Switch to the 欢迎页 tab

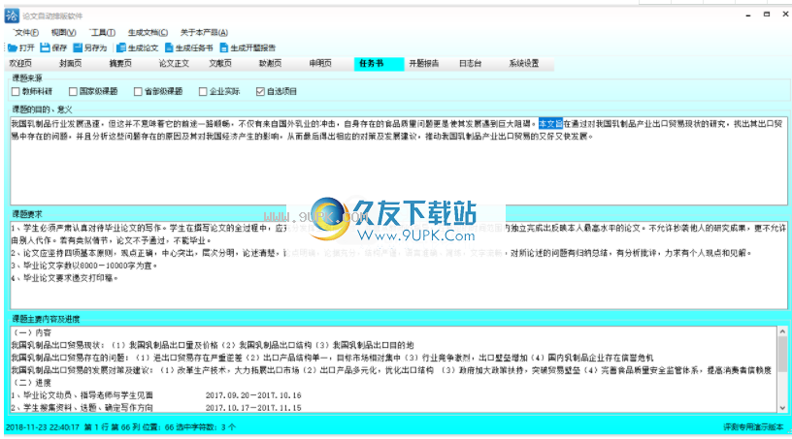coord(20,64)
